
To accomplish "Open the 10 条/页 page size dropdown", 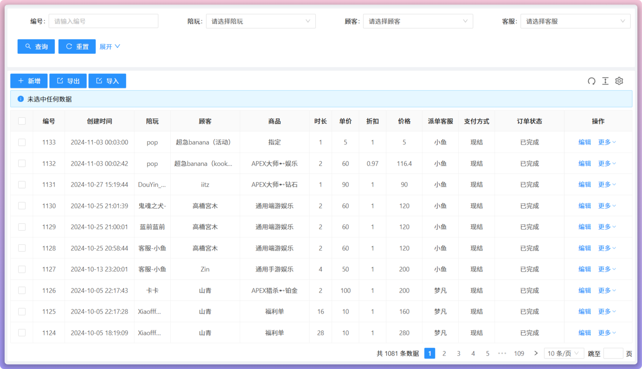I will (x=563, y=353).
